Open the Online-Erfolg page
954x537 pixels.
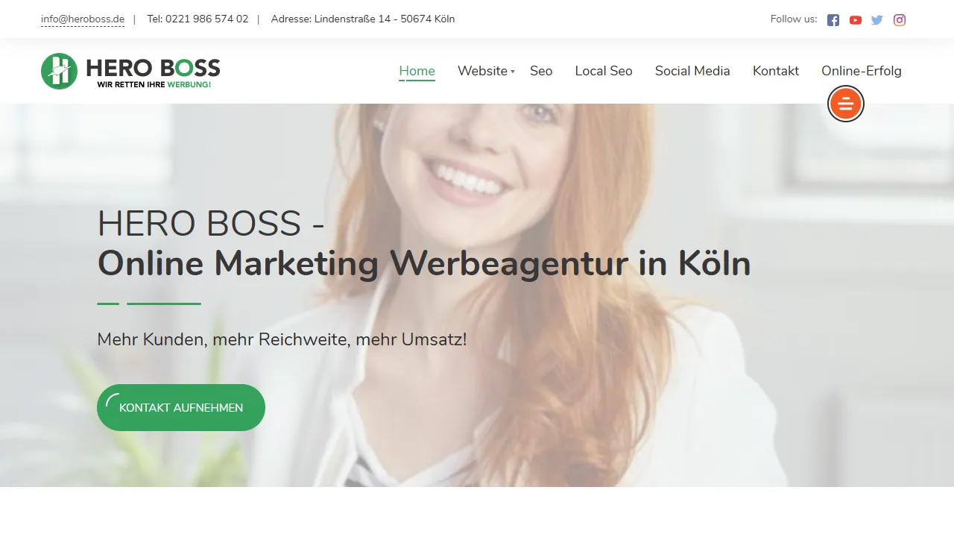click(862, 71)
